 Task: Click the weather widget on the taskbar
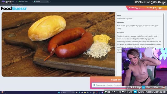click(4, 92)
